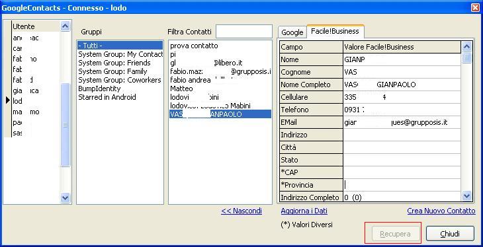
Task: Click the Indirizzo Completo value cell
Action: pyautogui.click(x=402, y=197)
